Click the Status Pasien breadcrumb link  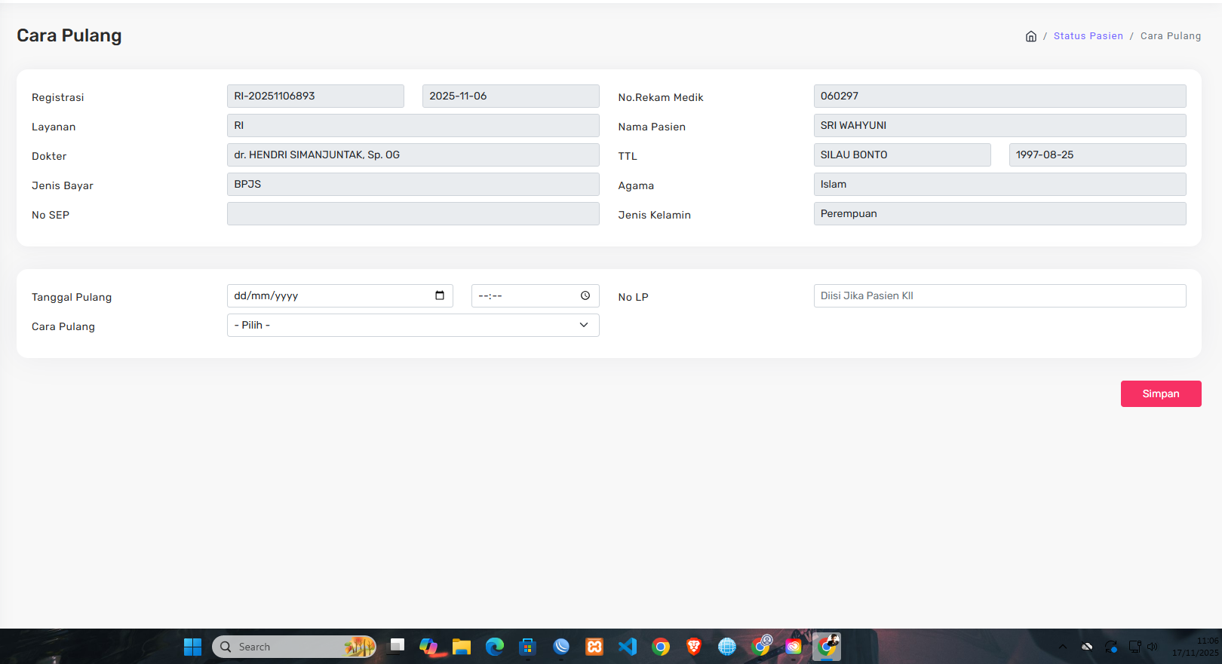pos(1088,36)
